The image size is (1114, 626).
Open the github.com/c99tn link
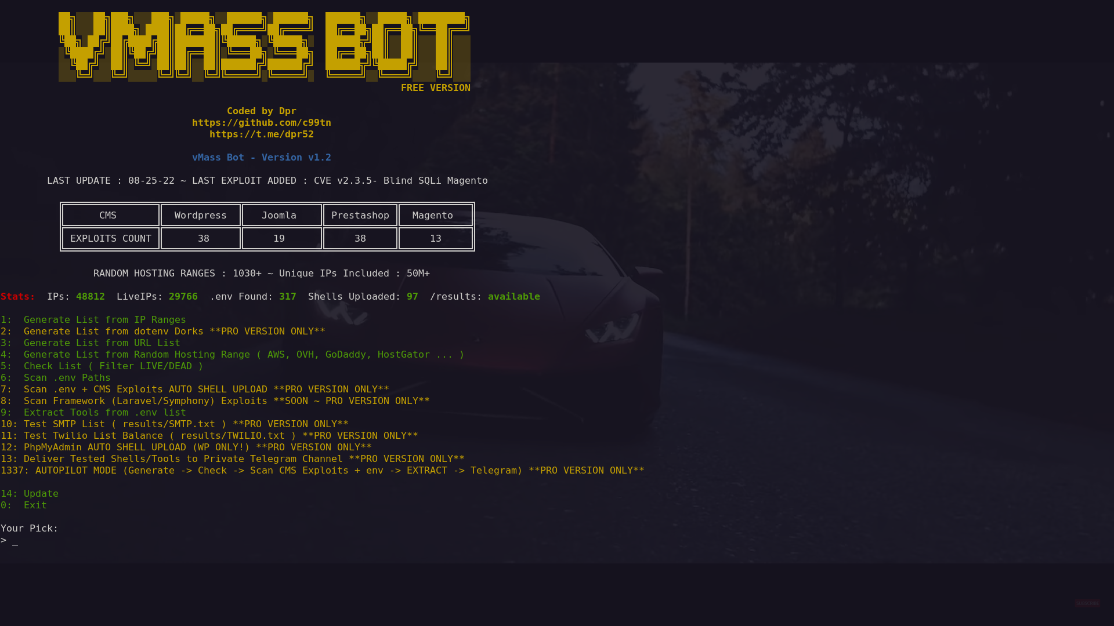[261, 123]
